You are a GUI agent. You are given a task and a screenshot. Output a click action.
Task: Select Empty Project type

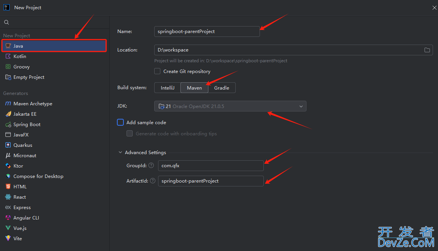(x=54, y=77)
